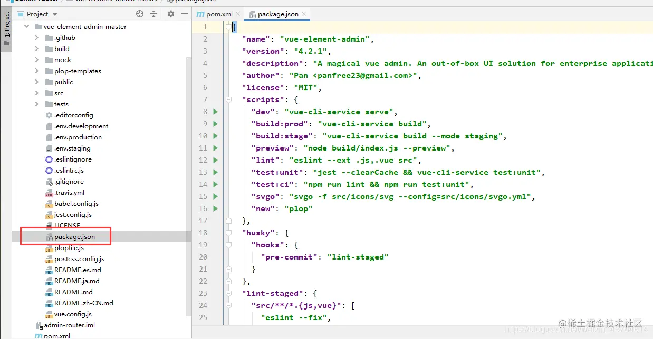
Task: Expand the mock folder arrow
Action: pos(36,59)
